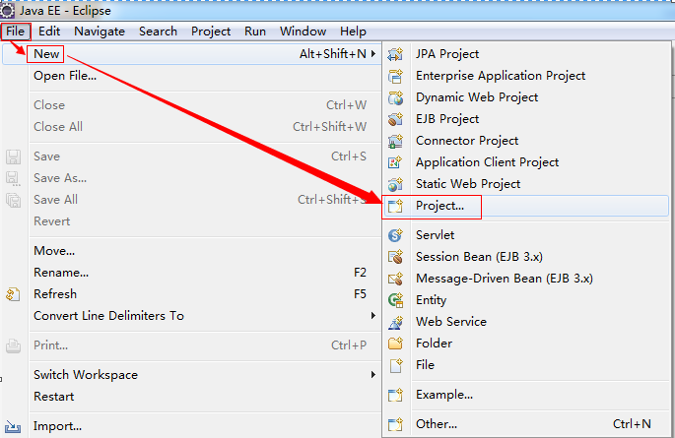This screenshot has width=675, height=438.
Task: Open the Search menu
Action: pyautogui.click(x=158, y=31)
